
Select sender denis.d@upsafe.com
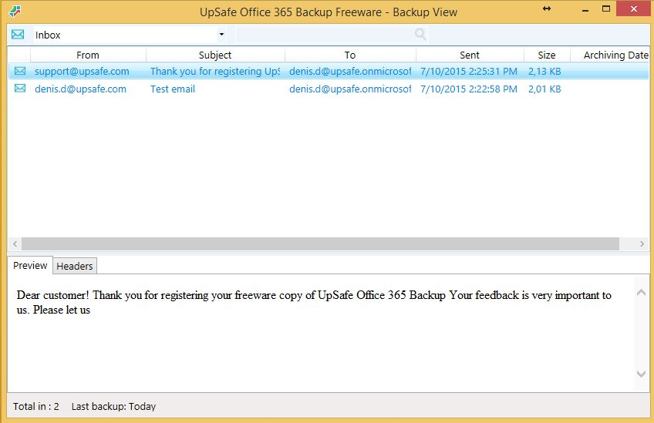[80, 89]
